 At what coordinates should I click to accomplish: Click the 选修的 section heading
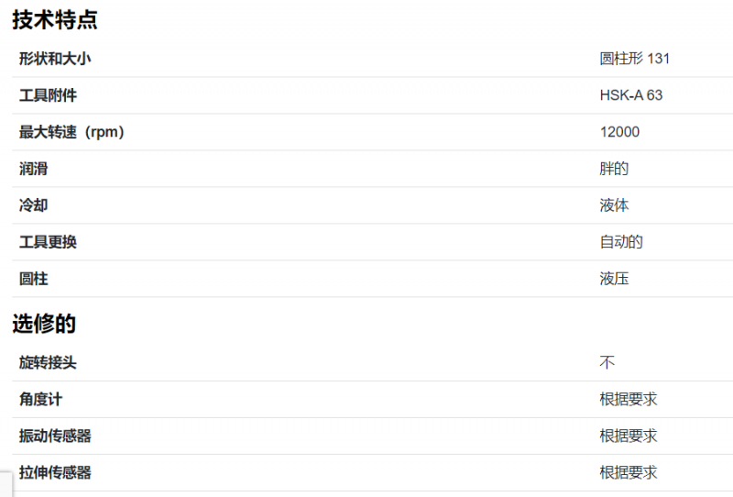tap(44, 324)
